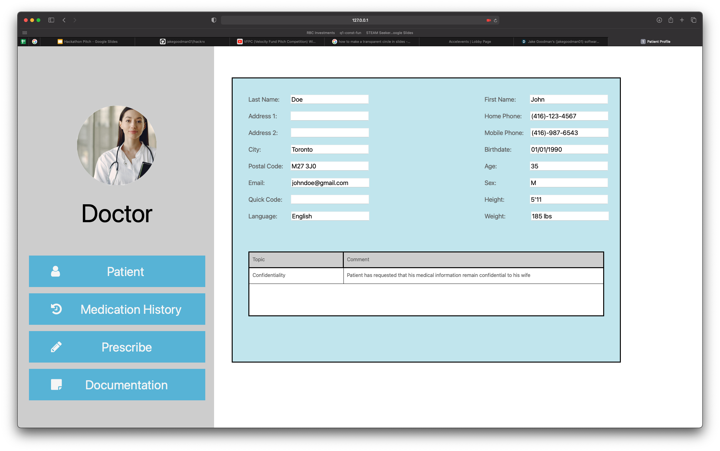The image size is (720, 451).
Task: Click the privacy shield icon
Action: point(214,20)
